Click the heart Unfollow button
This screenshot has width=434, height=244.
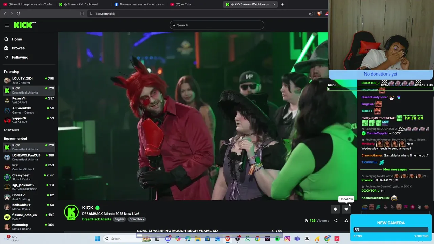point(346,209)
